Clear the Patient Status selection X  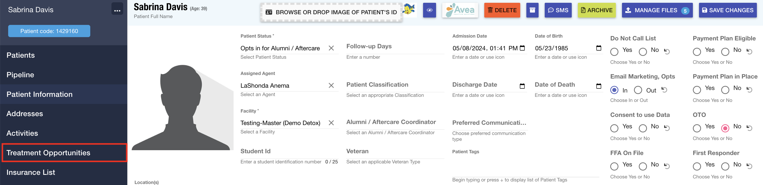point(331,48)
